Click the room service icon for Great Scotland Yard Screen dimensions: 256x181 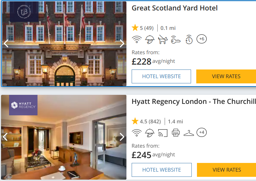pos(150,40)
